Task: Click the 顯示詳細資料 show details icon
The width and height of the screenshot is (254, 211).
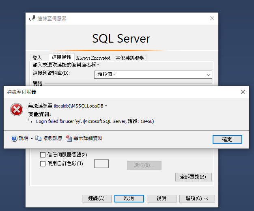Action: pos(69,138)
